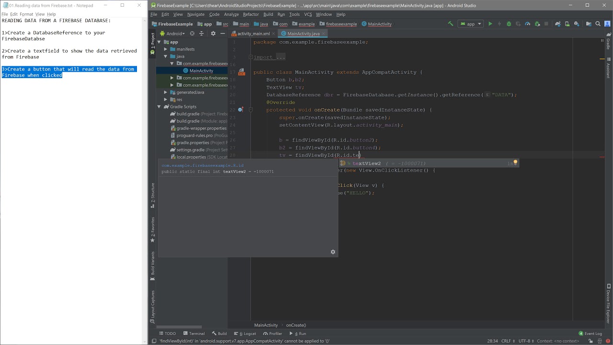613x345 pixels.
Task: Open the Analyze menu
Action: pos(231,14)
